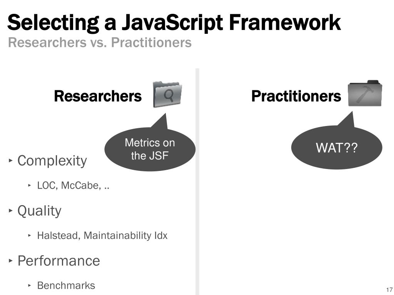This screenshot has height=295, width=394.
Task: Click the bullet arrow beside Performance
Action: (x=10, y=260)
